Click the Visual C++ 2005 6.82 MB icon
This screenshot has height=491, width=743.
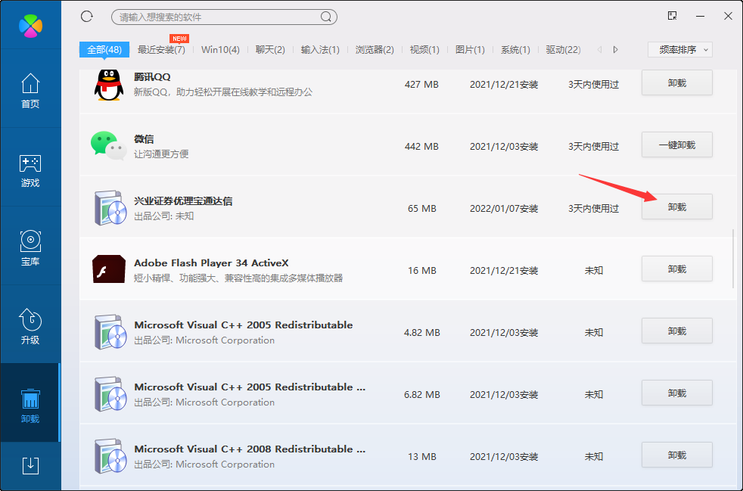[x=110, y=394]
